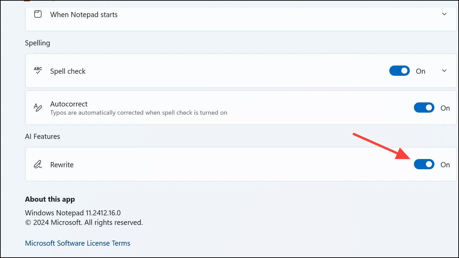Disable the Autocorrect toggle switch
Screen dimensions: 459x258
424,108
